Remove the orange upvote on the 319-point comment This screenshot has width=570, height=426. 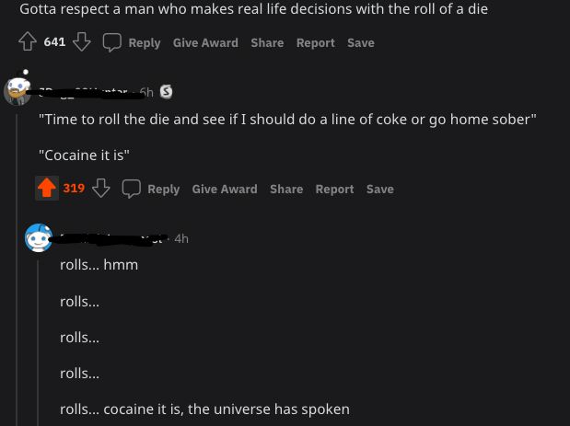(47, 189)
